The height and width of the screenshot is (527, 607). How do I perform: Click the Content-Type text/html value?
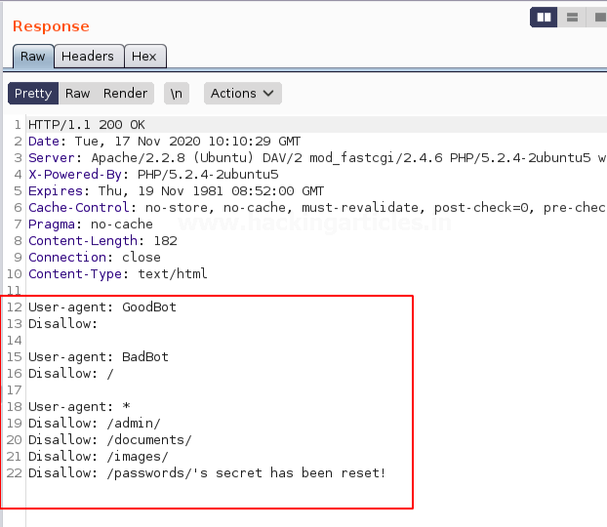point(173,274)
